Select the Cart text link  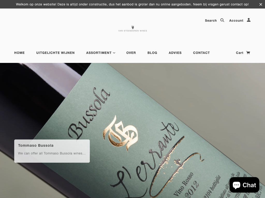pyautogui.click(x=239, y=53)
